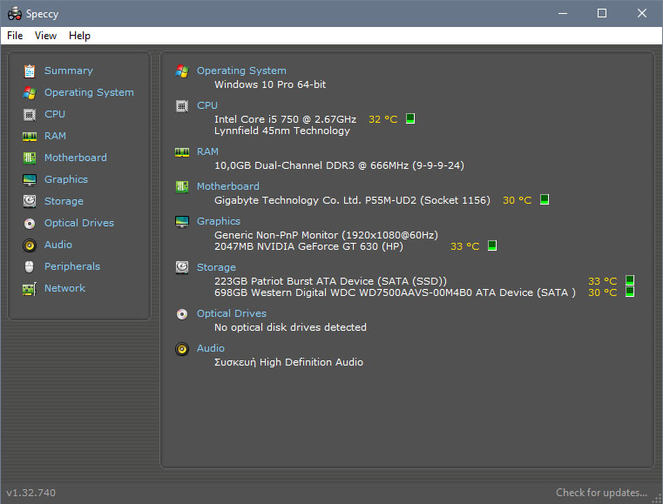Go to the CPU section in sidebar
Viewport: 663px width, 504px height.
pyautogui.click(x=55, y=115)
